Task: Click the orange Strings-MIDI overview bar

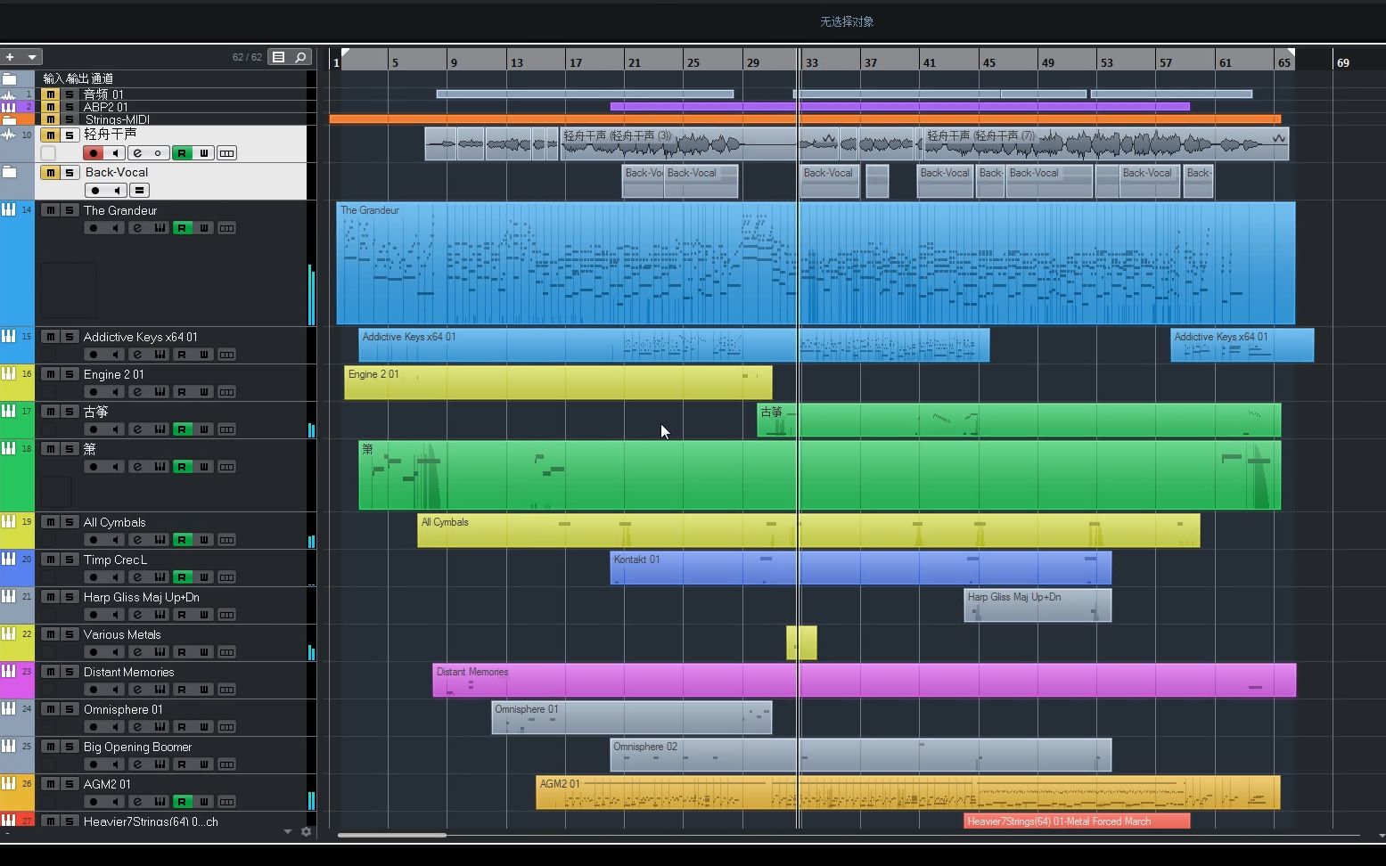Action: point(805,118)
